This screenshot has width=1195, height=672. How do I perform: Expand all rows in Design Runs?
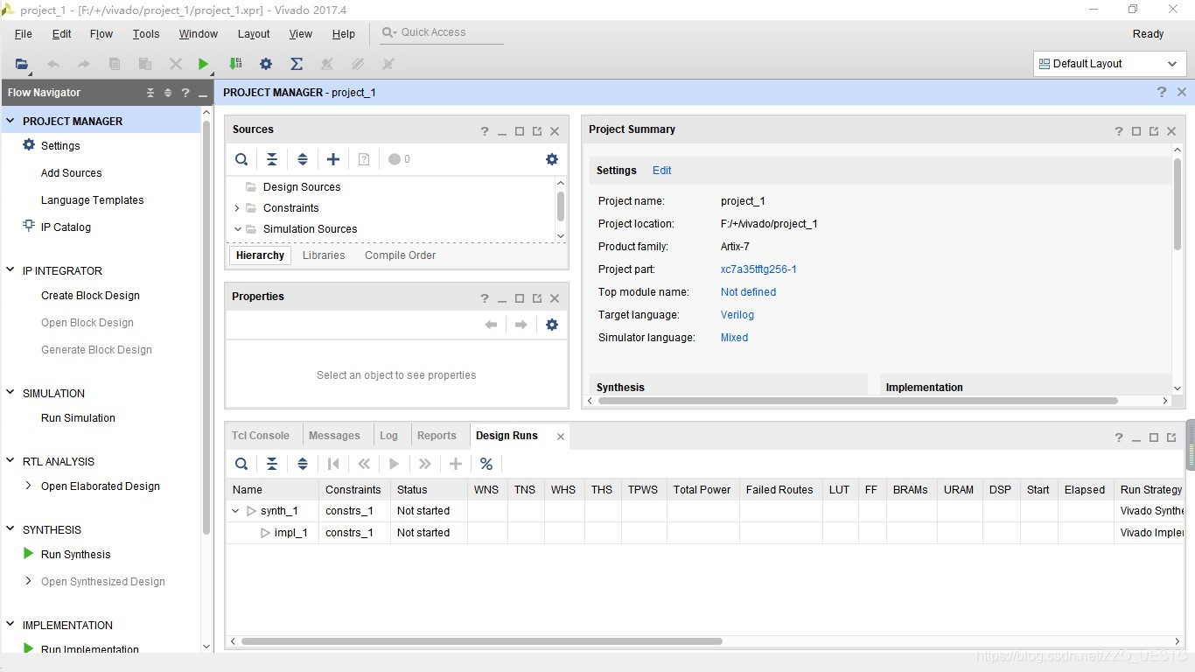(x=303, y=464)
